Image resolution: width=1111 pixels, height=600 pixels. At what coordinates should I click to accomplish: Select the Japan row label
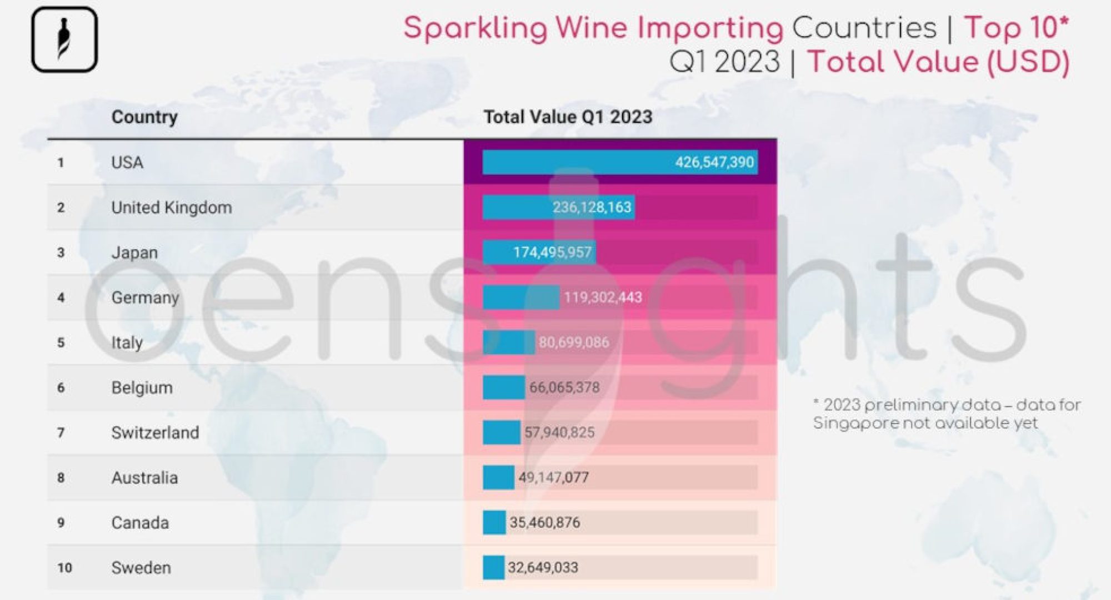coord(134,253)
